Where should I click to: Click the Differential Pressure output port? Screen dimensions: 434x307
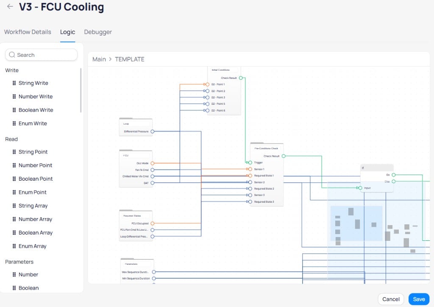point(153,131)
